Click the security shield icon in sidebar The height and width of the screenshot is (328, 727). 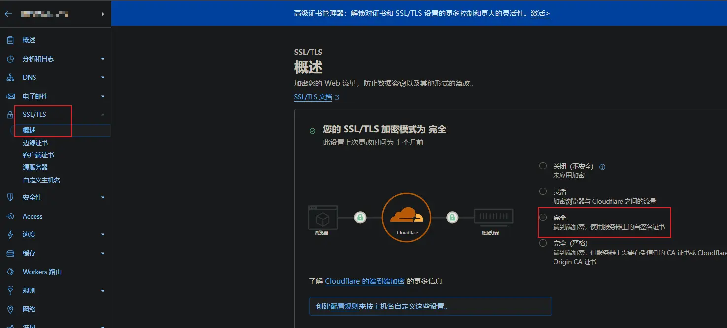click(10, 197)
